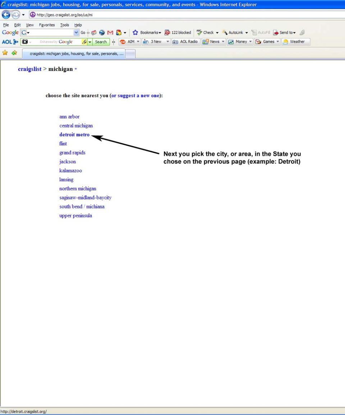The image size is (345, 415).
Task: Click the 'or suggest a new one' link
Action: (135, 96)
